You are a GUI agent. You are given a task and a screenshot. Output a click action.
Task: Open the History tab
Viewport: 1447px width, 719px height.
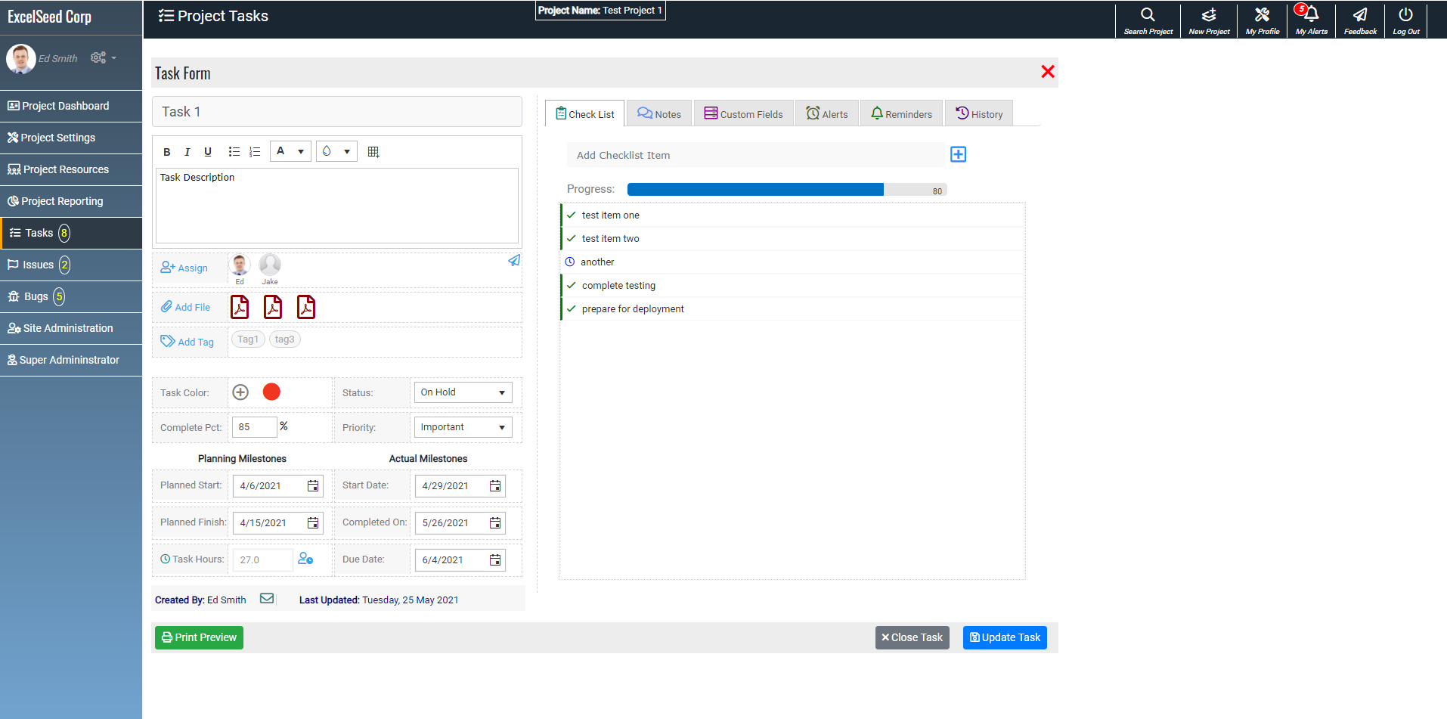coord(979,113)
